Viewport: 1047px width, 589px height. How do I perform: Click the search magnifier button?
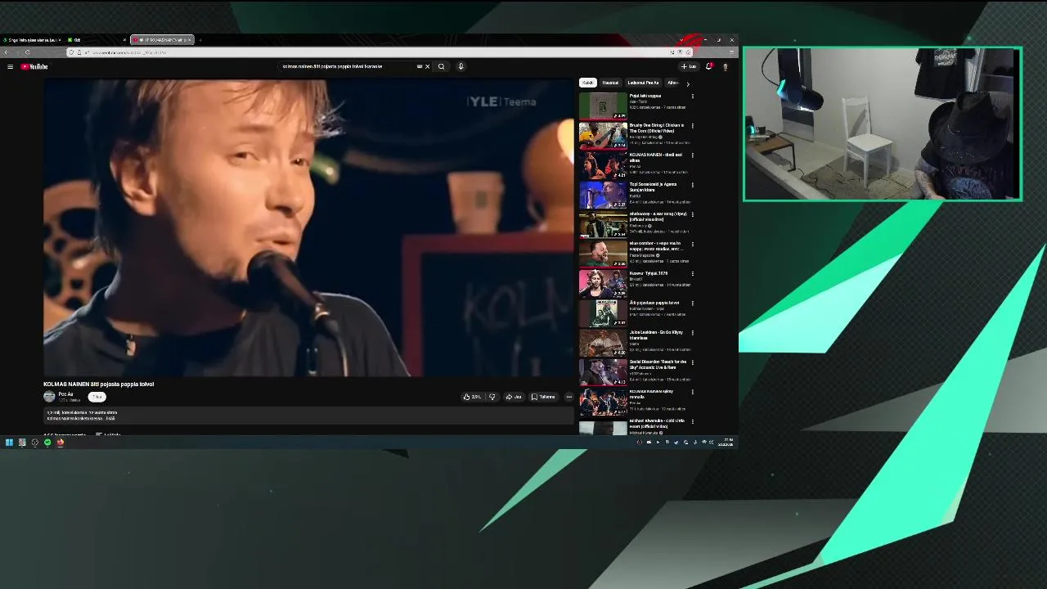[442, 66]
